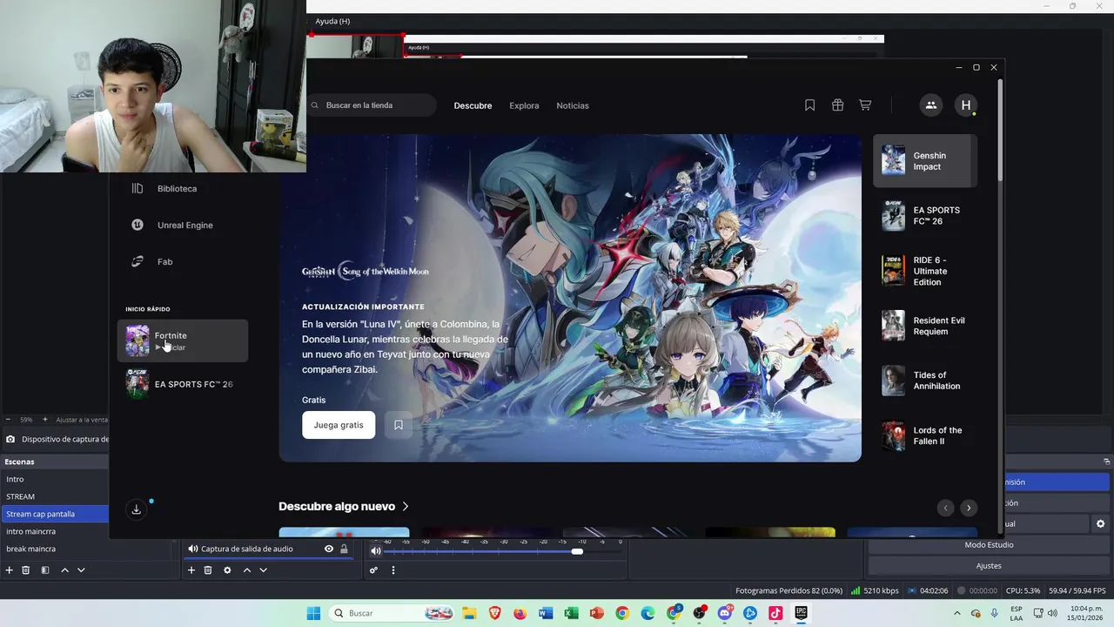Zoom in preview with plus button

(45, 419)
